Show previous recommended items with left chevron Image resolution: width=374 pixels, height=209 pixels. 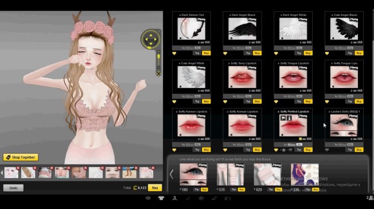(x=172, y=175)
